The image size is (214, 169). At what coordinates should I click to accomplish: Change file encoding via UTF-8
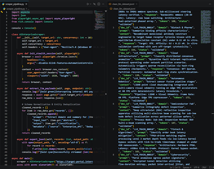196,167
